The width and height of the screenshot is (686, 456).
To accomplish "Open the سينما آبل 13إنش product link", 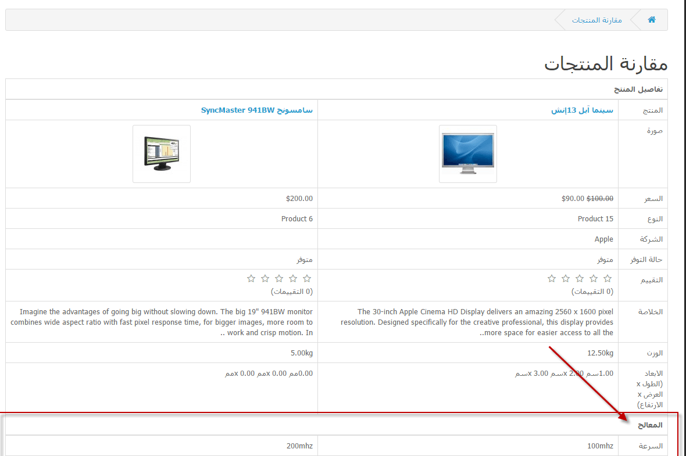I will coord(582,110).
